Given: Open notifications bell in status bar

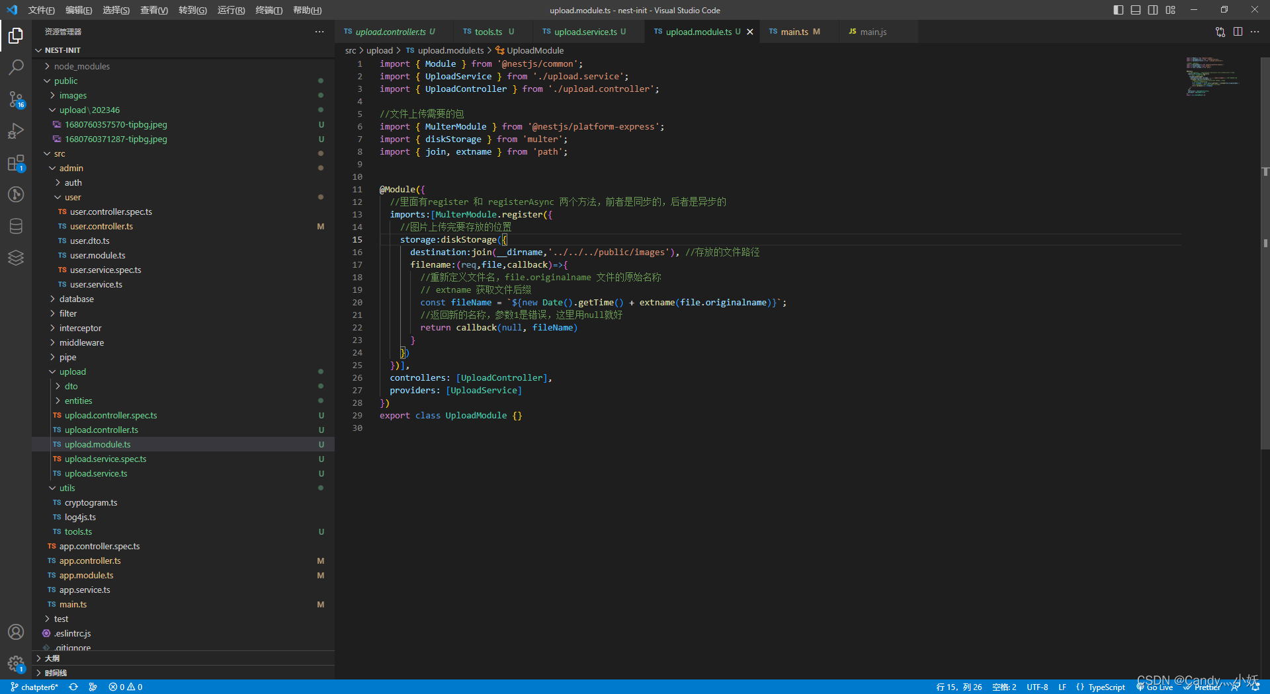Looking at the screenshot, I should coord(1255,687).
